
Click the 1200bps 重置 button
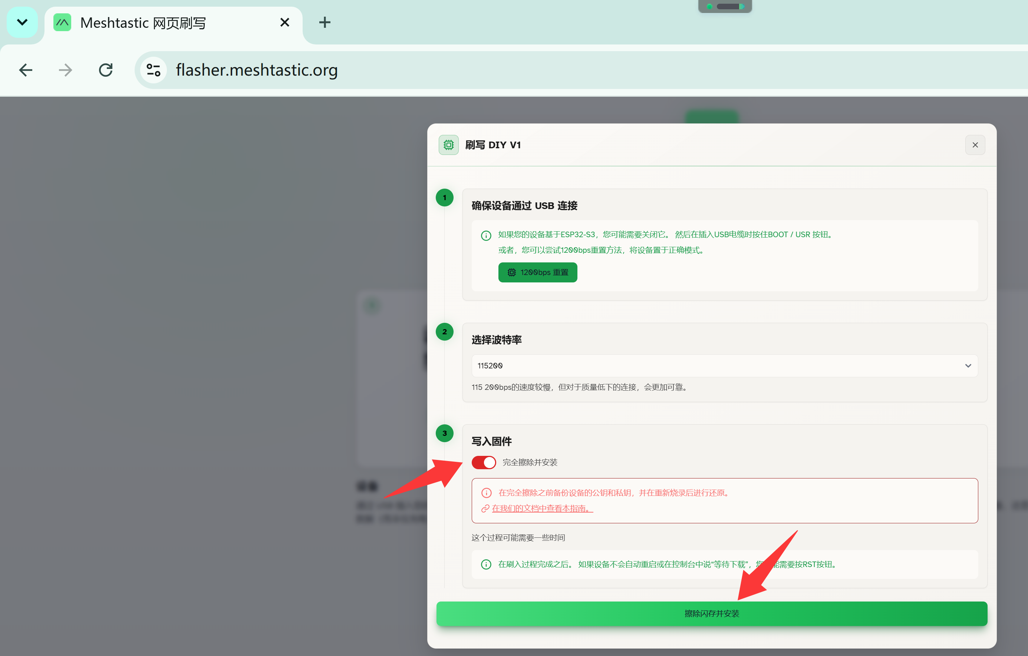pyautogui.click(x=537, y=272)
